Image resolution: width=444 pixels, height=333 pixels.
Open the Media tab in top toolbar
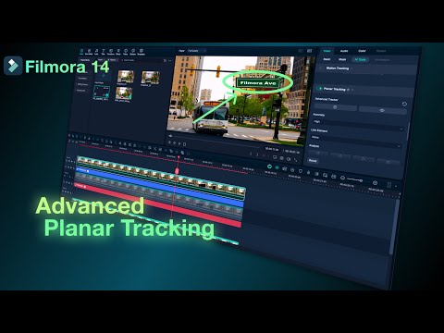coord(81,52)
